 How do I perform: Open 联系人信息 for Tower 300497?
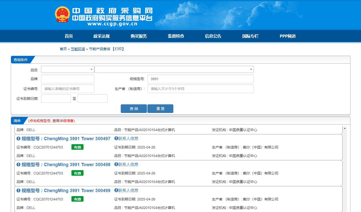coord(128,138)
